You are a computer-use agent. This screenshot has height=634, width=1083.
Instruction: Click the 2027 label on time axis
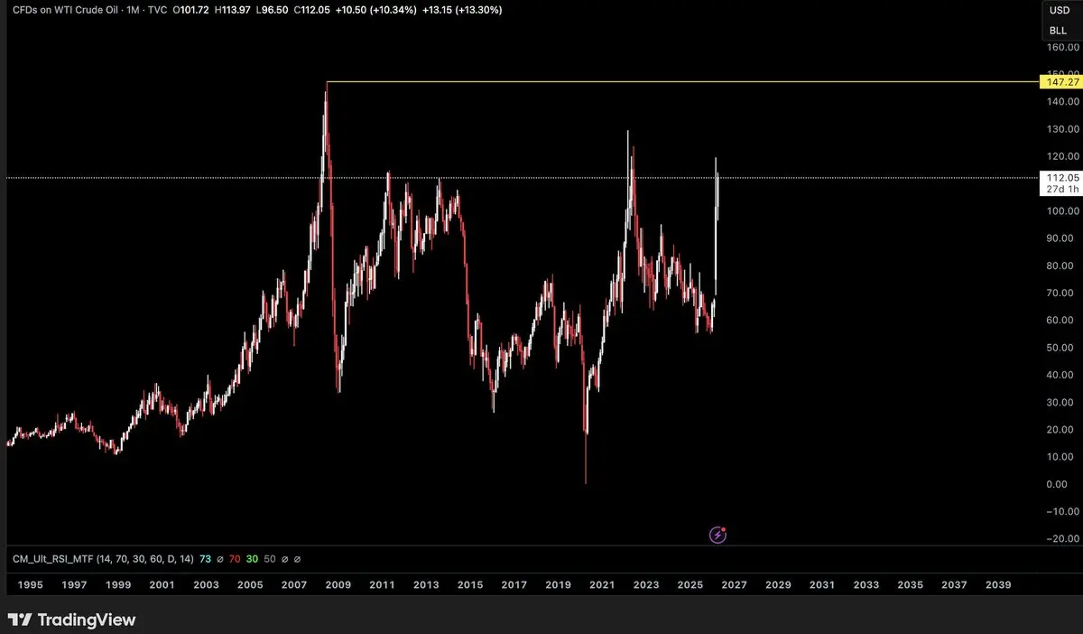(x=734, y=585)
